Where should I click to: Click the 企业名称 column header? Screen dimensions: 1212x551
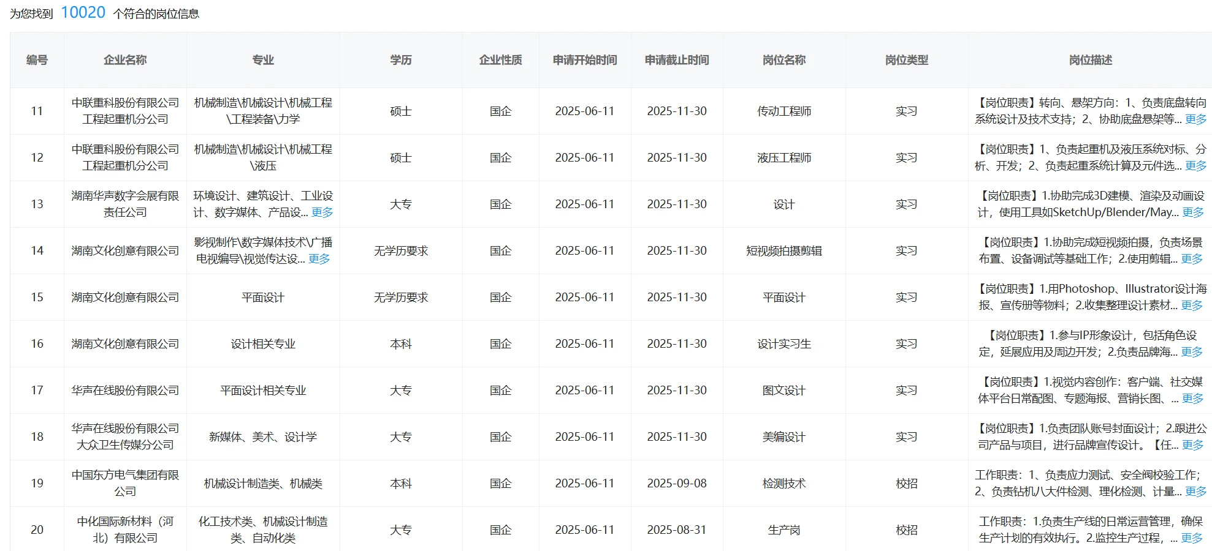[124, 59]
